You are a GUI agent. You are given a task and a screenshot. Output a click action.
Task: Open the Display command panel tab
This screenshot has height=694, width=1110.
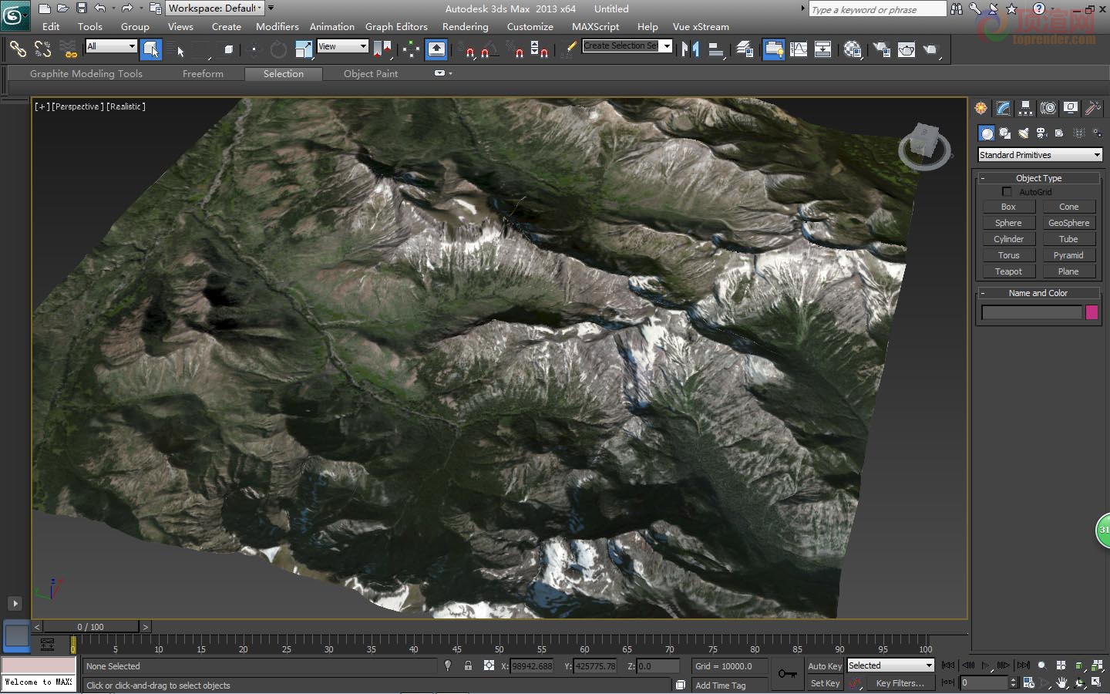(1070, 108)
